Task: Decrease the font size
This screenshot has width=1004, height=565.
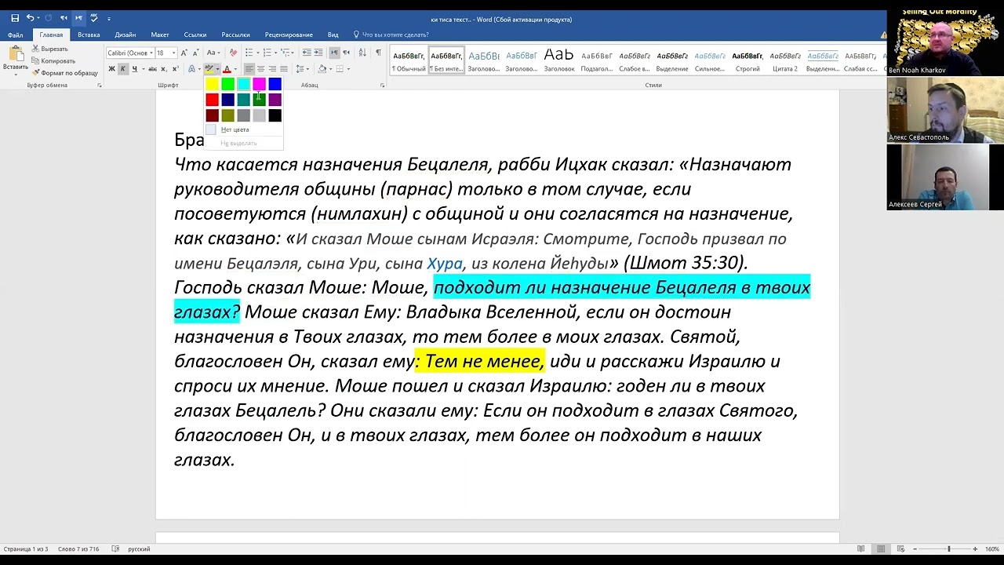Action: (x=195, y=53)
